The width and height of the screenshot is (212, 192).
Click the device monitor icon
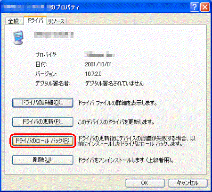coord(18,37)
